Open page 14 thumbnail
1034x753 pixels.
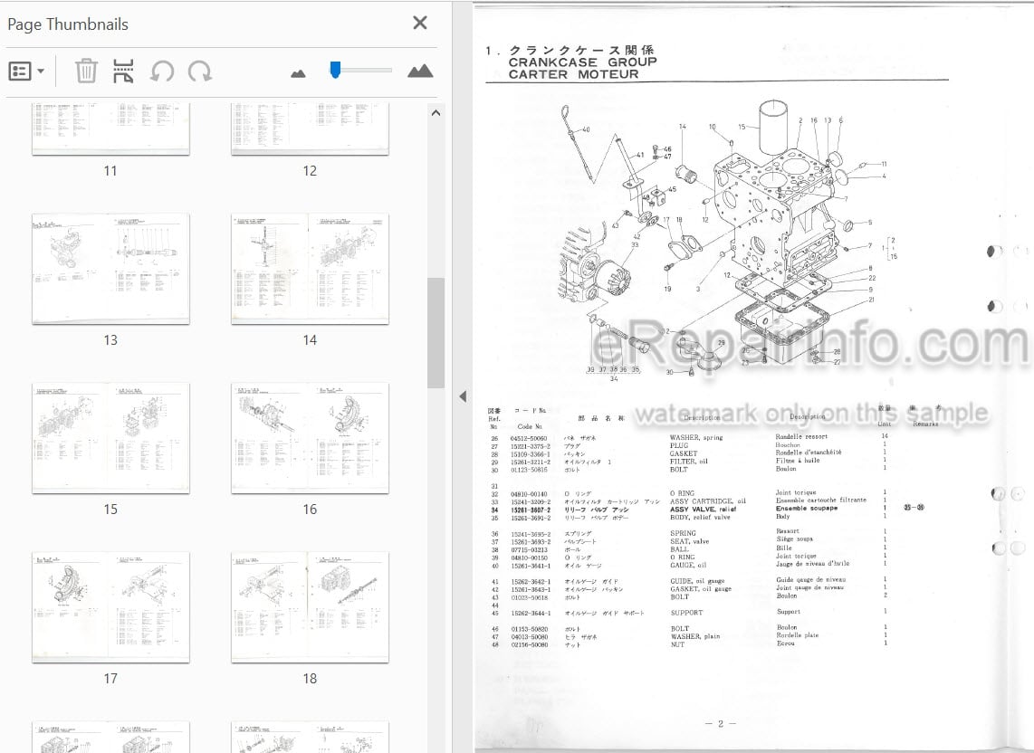click(310, 269)
